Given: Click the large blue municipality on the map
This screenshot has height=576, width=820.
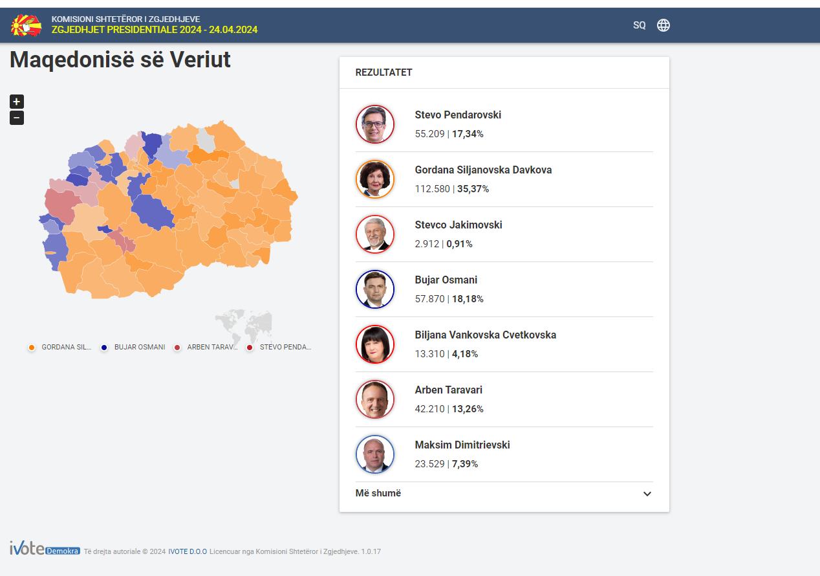Looking at the screenshot, I should coord(154,212).
